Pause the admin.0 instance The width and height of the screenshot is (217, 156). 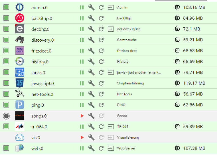(82, 7)
